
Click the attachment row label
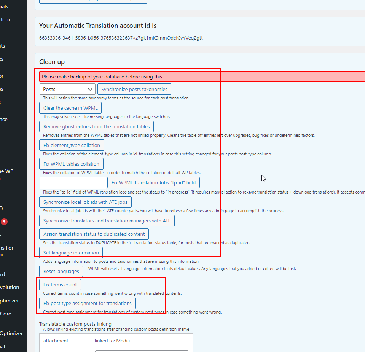[x=56, y=341]
